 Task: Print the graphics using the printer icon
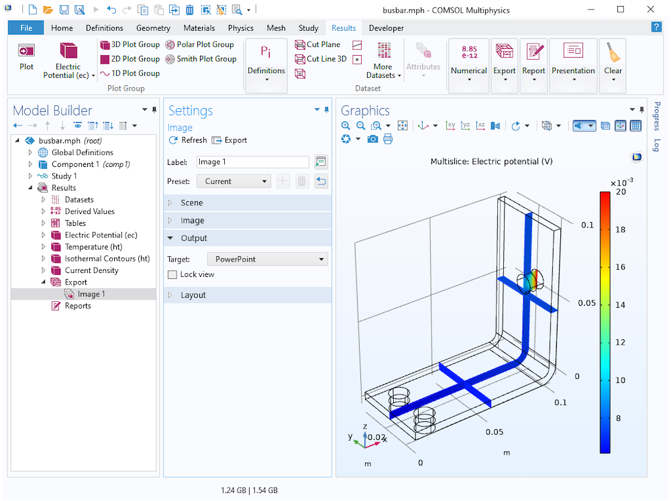click(388, 139)
